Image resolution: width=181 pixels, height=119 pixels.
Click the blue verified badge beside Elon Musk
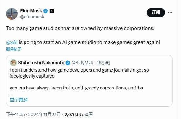click(46, 11)
